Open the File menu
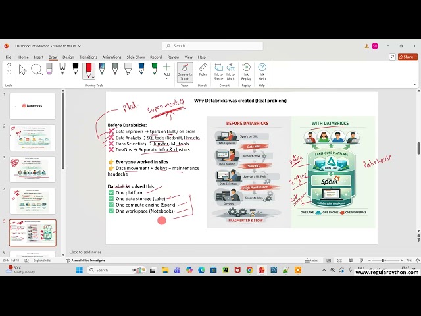421x316 pixels. pos(9,57)
